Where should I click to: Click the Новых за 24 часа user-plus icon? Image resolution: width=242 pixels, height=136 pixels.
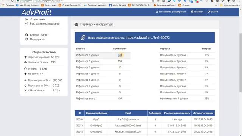[26, 62]
